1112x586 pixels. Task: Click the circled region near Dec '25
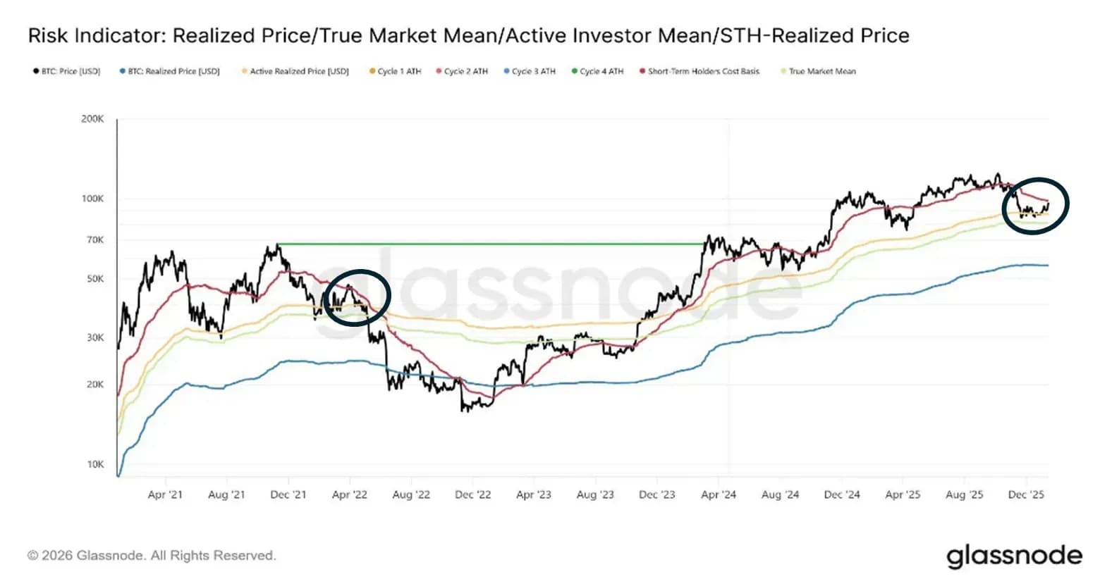click(1036, 205)
